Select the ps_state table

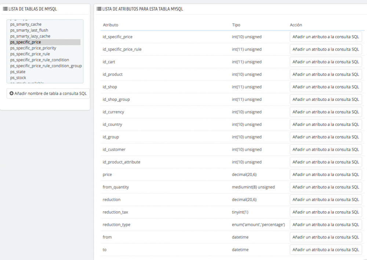(x=18, y=72)
